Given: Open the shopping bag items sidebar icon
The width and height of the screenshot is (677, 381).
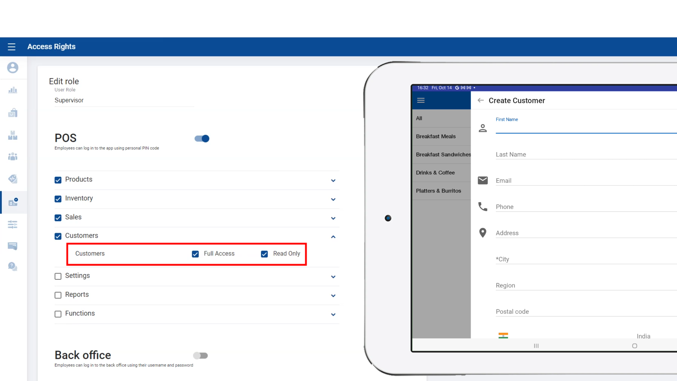Looking at the screenshot, I should point(13,113).
